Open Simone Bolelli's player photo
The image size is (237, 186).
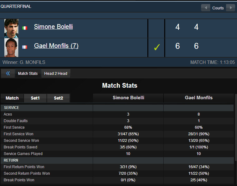[x=11, y=28]
